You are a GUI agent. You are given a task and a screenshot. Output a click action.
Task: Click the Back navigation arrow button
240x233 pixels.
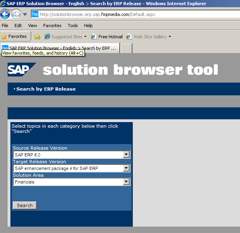point(5,14)
